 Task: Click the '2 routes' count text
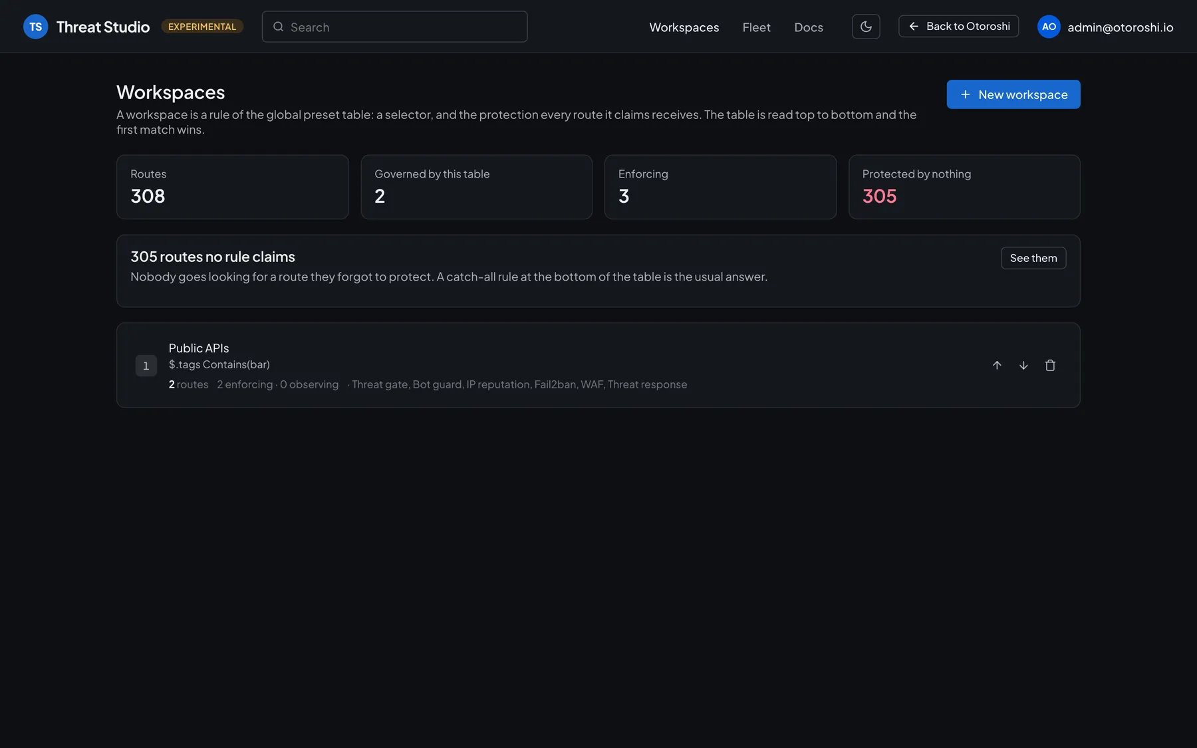(188, 384)
